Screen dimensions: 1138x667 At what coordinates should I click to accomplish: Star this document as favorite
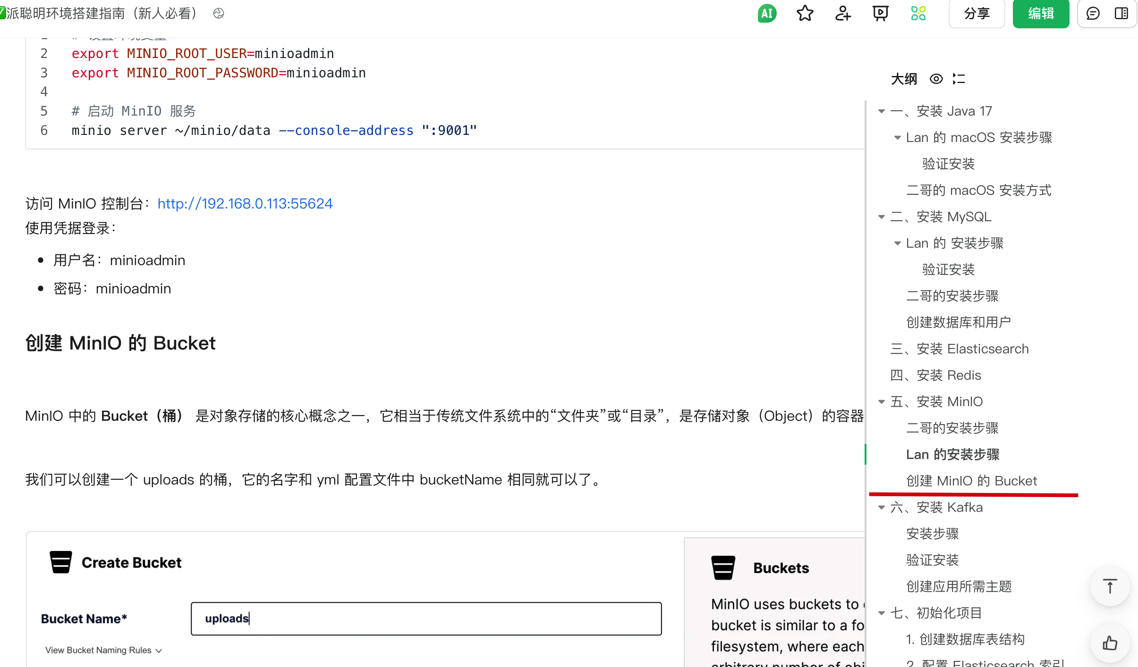pos(805,14)
